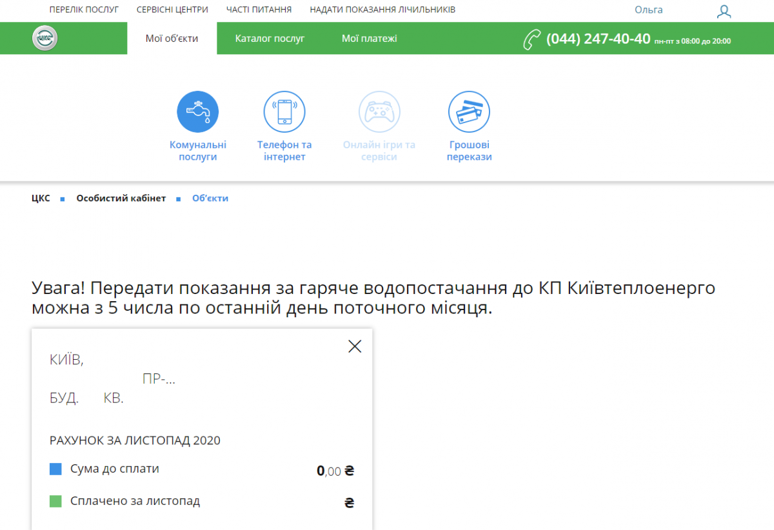
Task: Click the Грошові перекази label
Action: [x=470, y=151]
